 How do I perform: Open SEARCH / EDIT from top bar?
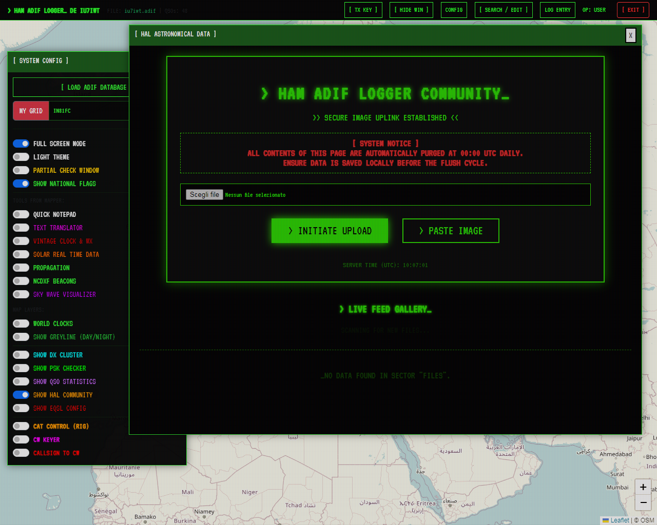pyautogui.click(x=504, y=10)
